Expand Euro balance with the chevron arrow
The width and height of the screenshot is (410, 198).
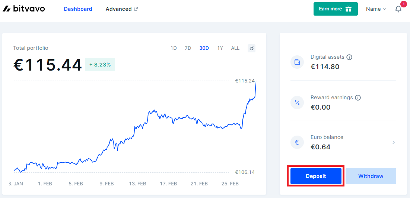[x=394, y=142]
